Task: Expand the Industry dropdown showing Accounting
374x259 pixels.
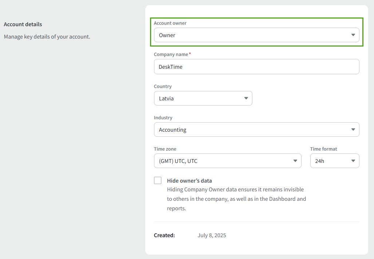Action: click(x=251, y=130)
